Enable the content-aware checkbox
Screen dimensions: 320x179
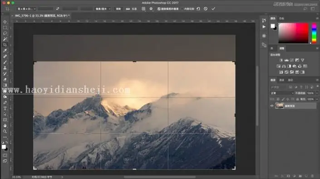tap(182, 9)
